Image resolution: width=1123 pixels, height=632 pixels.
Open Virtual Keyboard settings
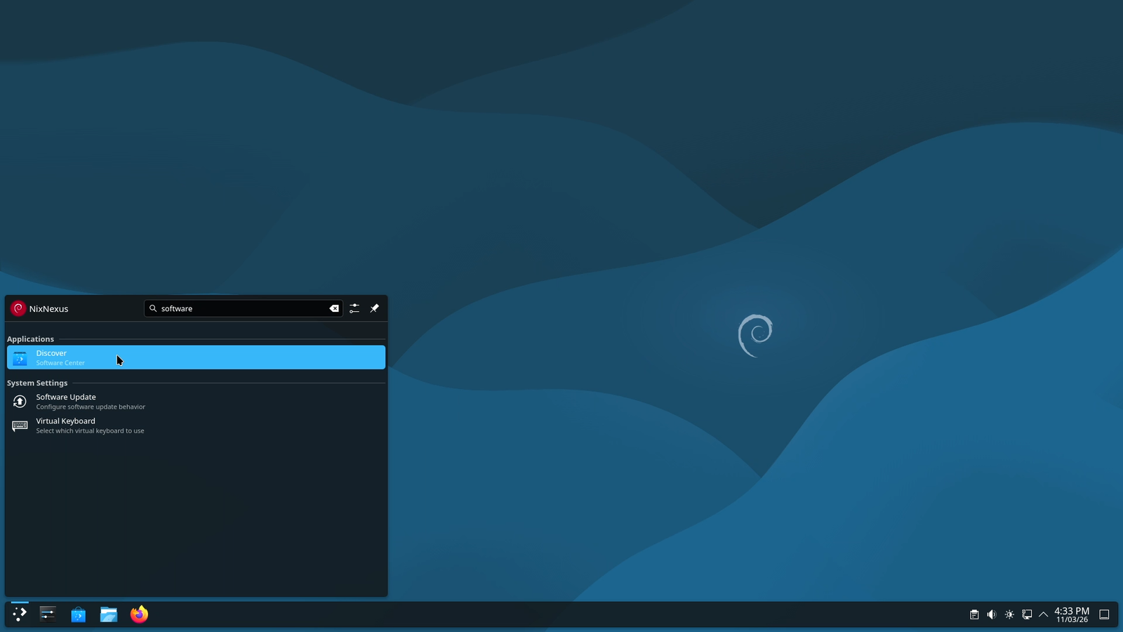click(65, 425)
